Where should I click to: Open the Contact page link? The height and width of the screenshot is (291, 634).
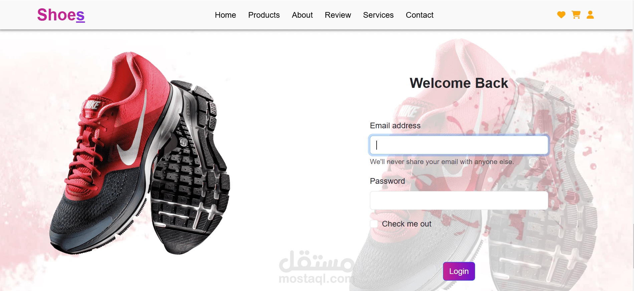tap(420, 15)
